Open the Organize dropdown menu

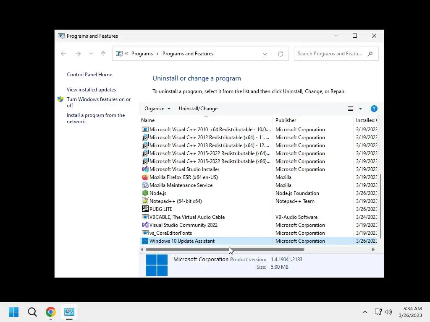tap(157, 109)
